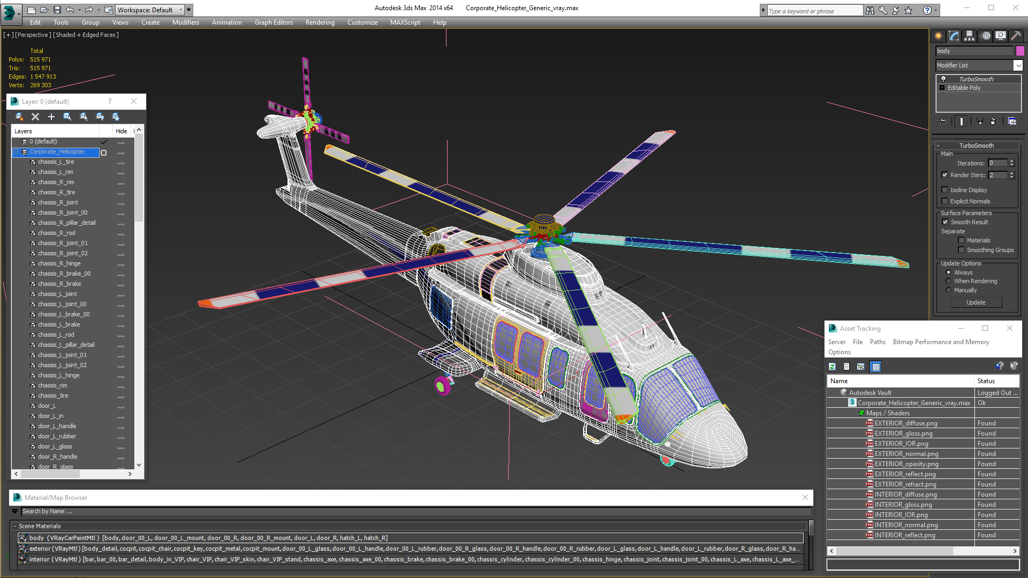Click the Add Selected Objects plus icon

(x=51, y=117)
